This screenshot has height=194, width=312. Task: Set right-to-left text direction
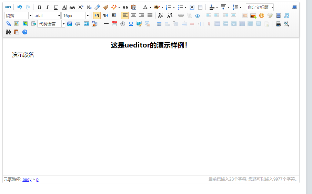tap(105, 15)
